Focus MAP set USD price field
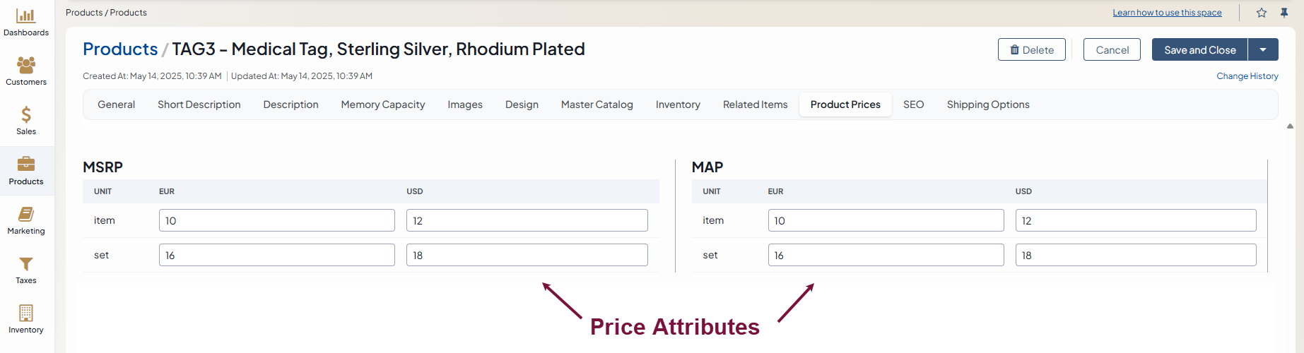The width and height of the screenshot is (1304, 353). click(x=1135, y=255)
